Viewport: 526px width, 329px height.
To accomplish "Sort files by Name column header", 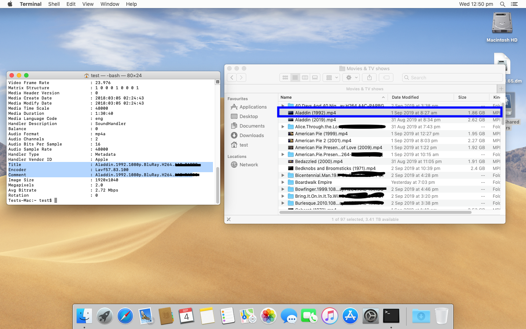I will [333, 97].
